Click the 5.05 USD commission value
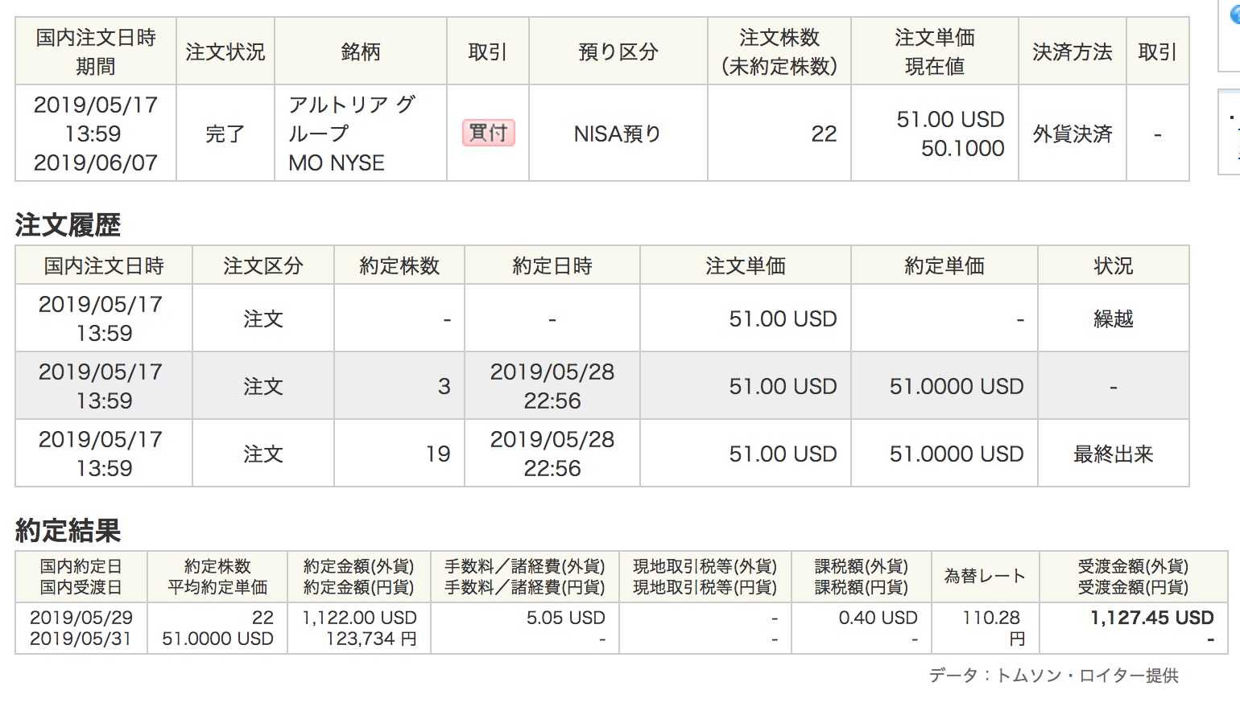Image resolution: width=1240 pixels, height=719 pixels. (x=566, y=618)
